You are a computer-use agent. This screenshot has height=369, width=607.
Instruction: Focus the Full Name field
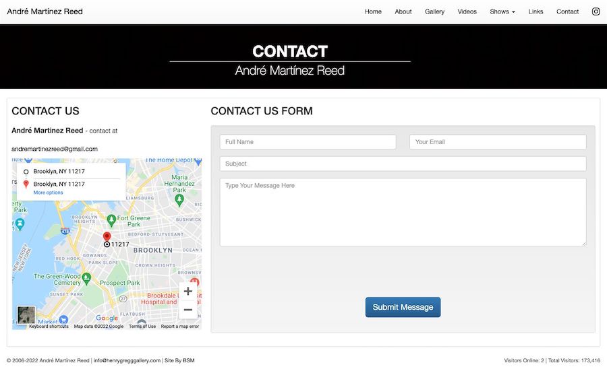tap(308, 142)
